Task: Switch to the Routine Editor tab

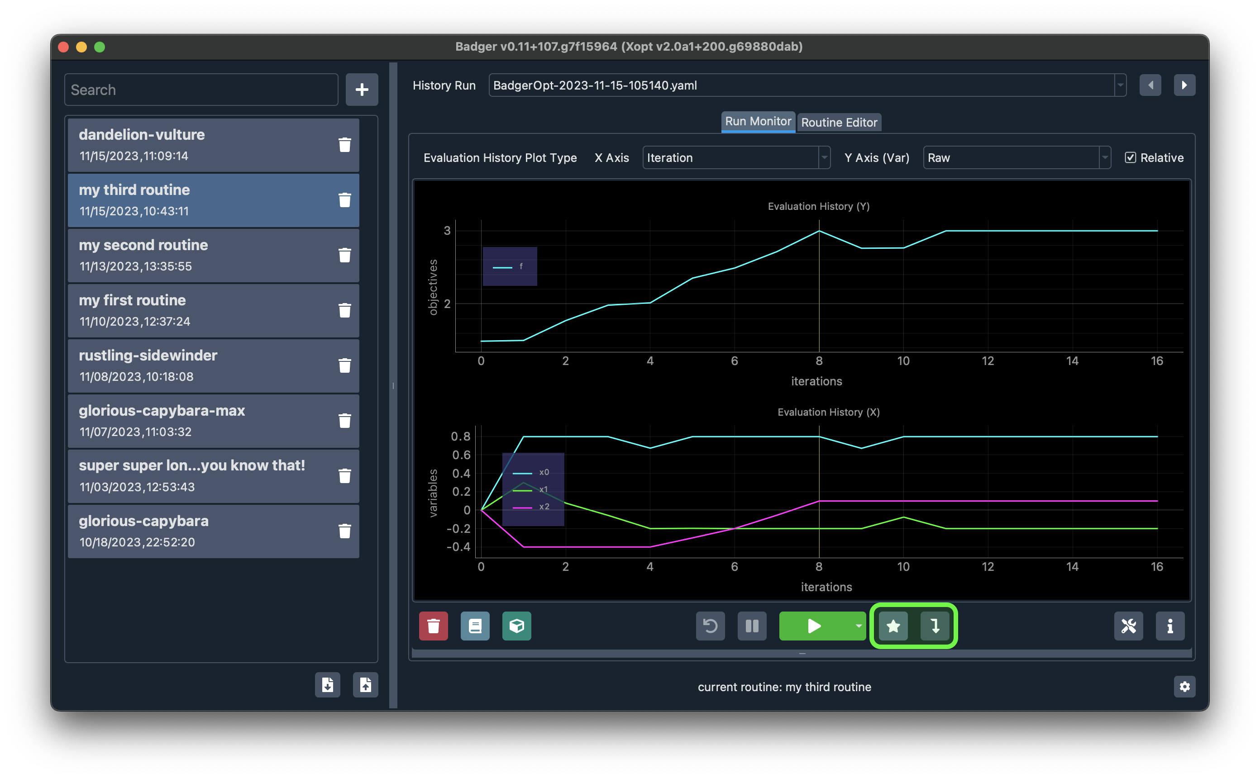Action: 839,123
